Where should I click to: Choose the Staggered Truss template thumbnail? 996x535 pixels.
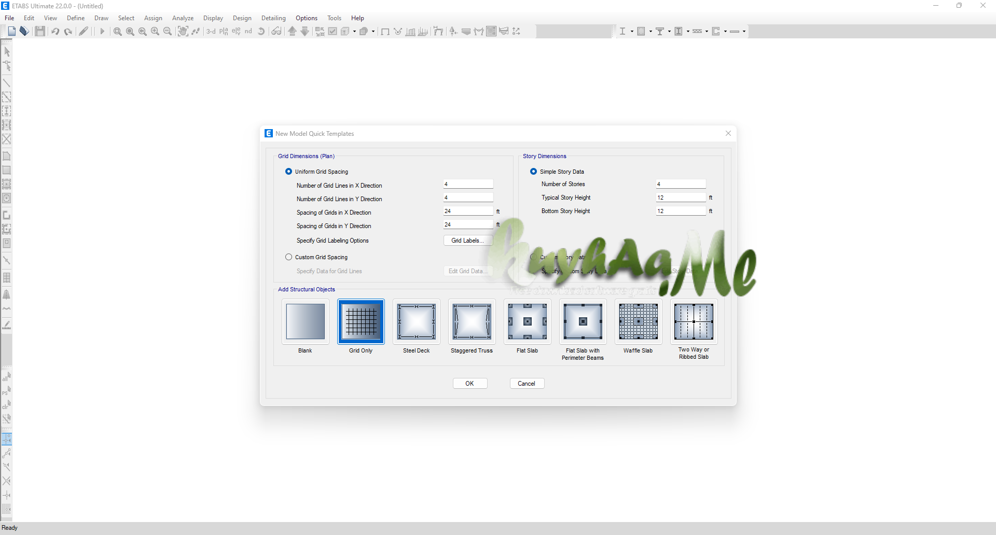click(472, 321)
